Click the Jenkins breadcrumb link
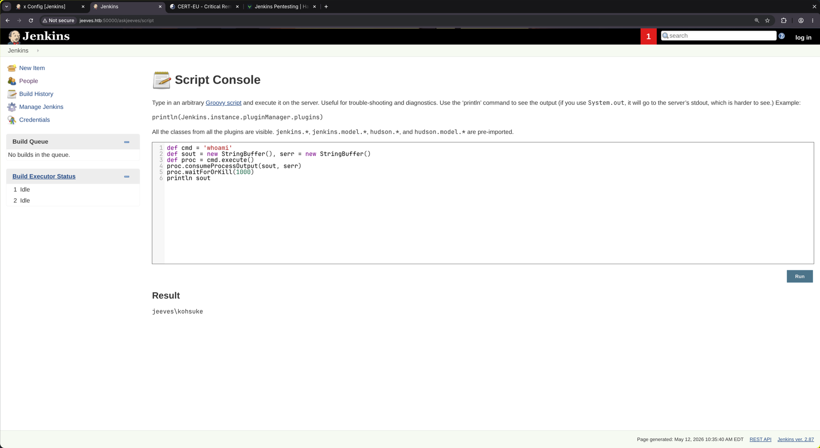The width and height of the screenshot is (820, 448). click(x=18, y=51)
